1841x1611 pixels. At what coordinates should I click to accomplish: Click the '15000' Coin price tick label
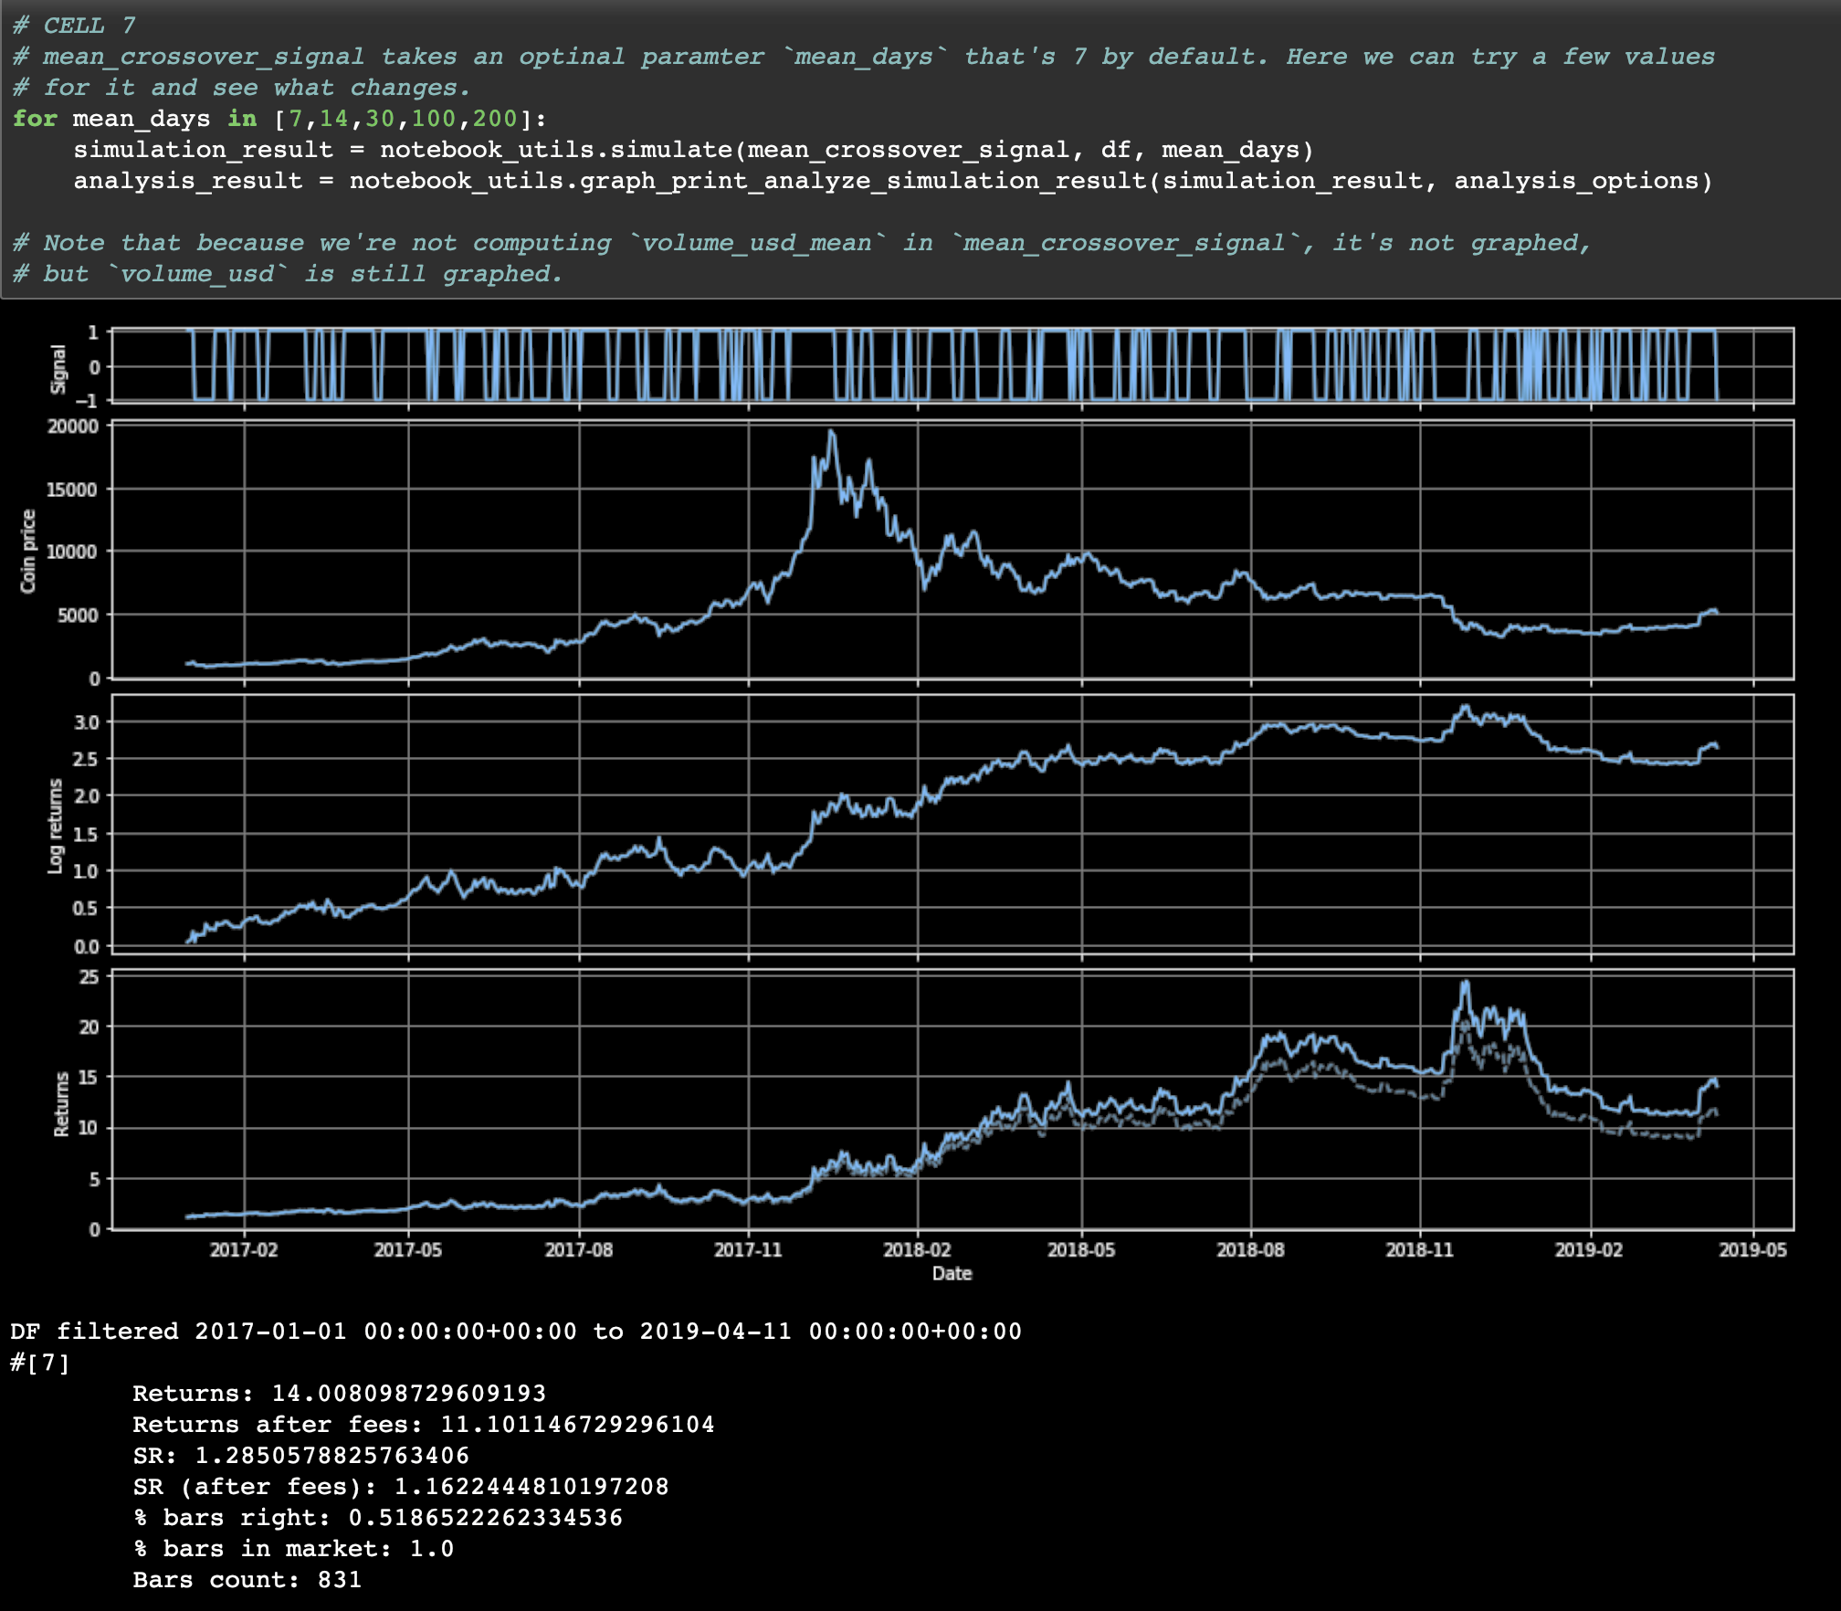pyautogui.click(x=73, y=490)
